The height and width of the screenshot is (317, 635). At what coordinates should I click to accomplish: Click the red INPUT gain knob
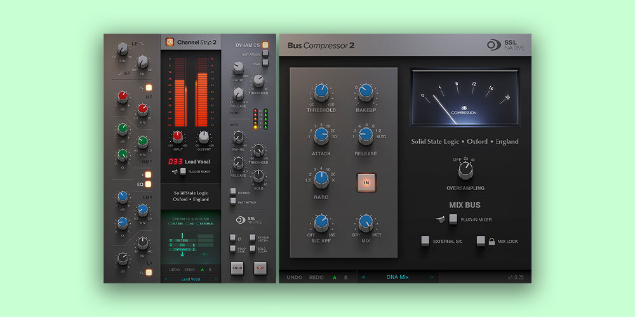point(178,137)
